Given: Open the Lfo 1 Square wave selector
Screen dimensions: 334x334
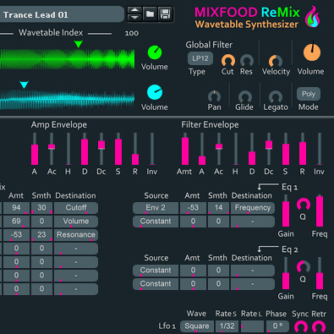Looking at the screenshot, I should pos(197,326).
